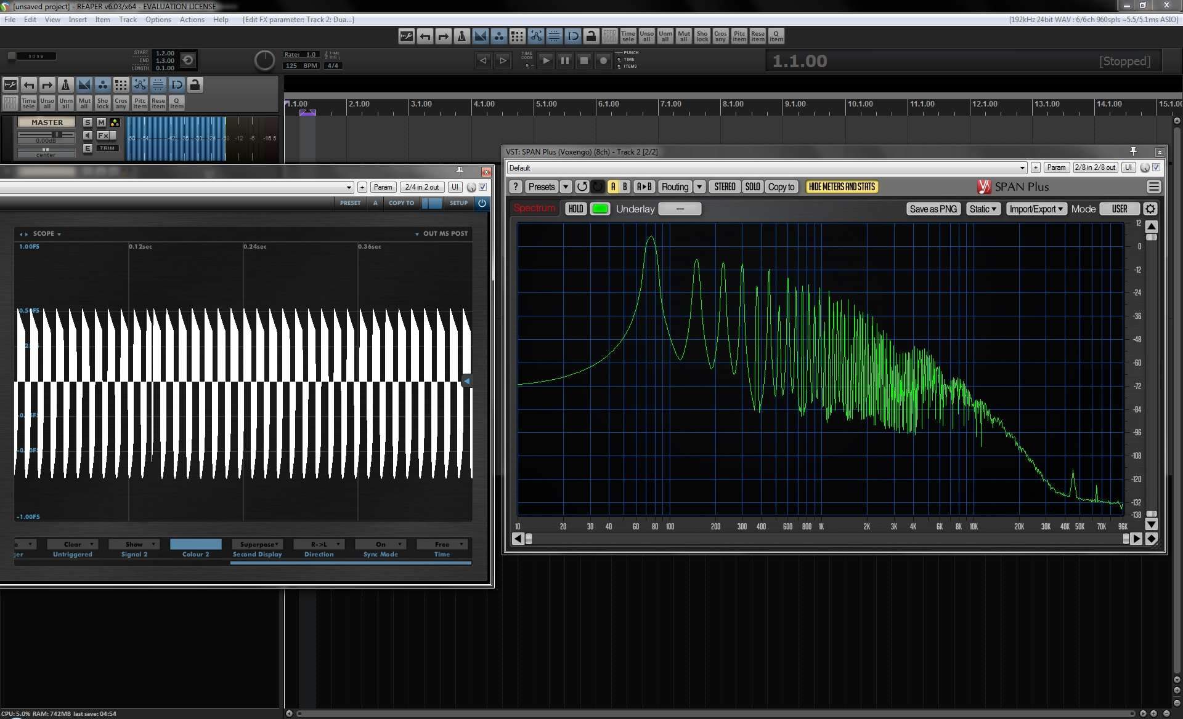The image size is (1183, 719).
Task: Open the Options menu
Action: click(158, 20)
